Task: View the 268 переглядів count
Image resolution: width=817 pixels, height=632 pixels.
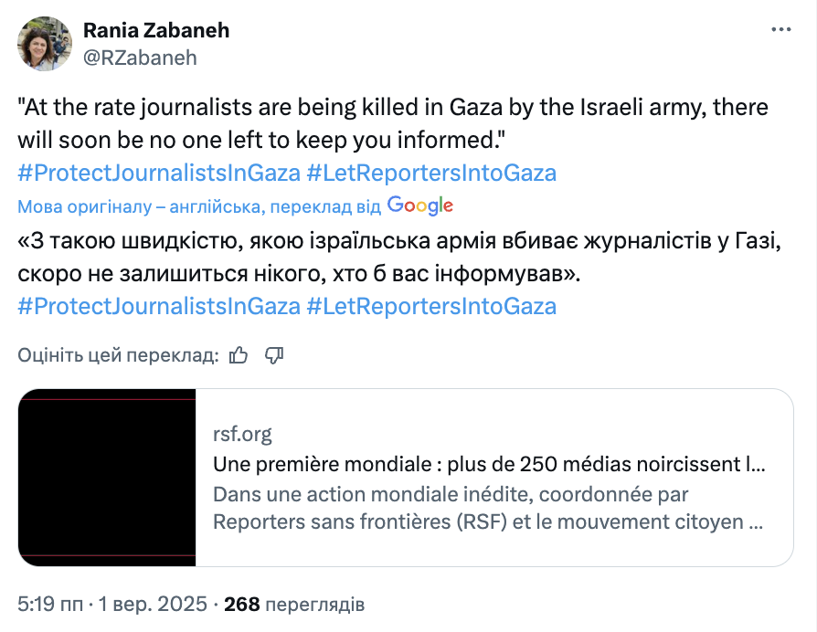Action: (294, 604)
